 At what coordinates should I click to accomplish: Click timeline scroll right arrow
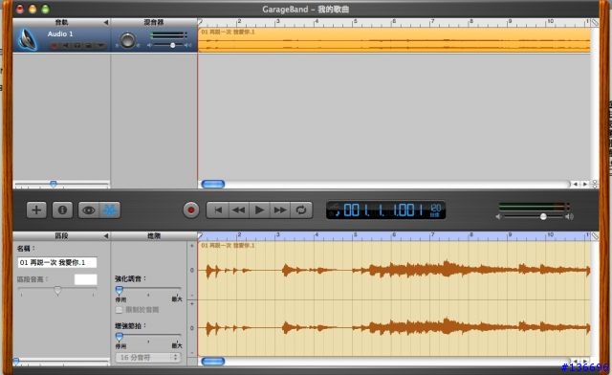click(584, 184)
